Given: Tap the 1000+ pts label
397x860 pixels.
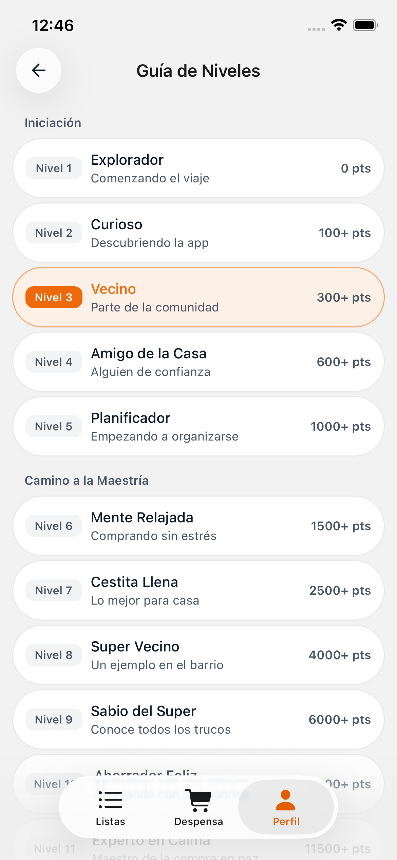Looking at the screenshot, I should coord(340,426).
